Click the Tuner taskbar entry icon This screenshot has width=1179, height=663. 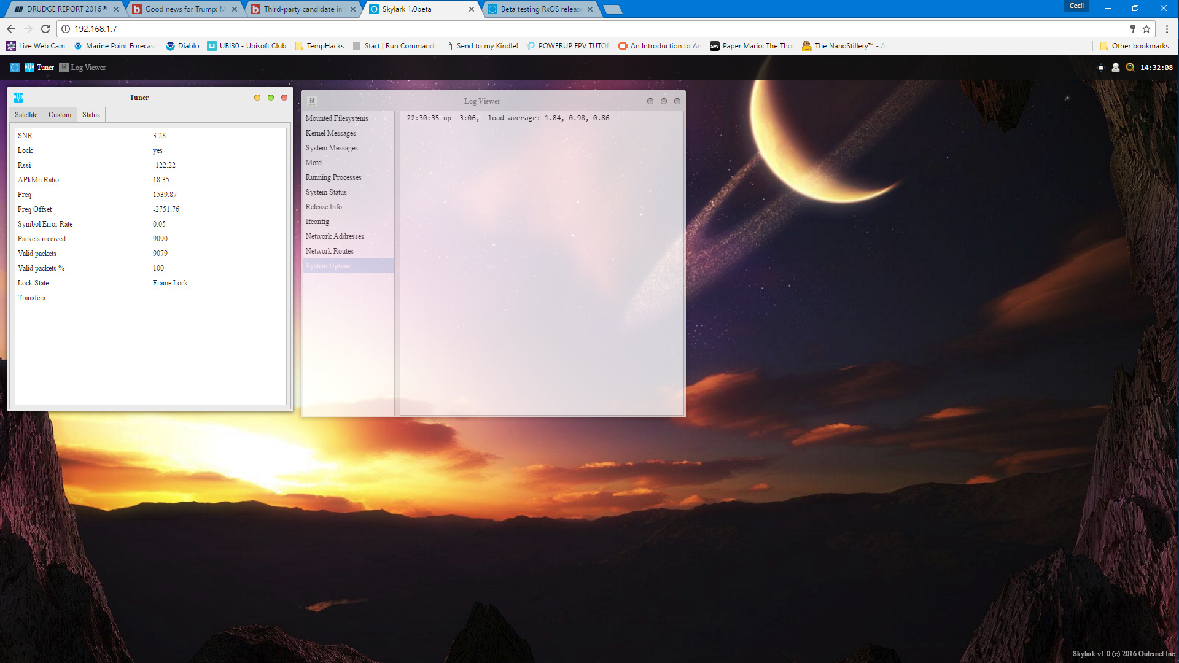[x=29, y=68]
